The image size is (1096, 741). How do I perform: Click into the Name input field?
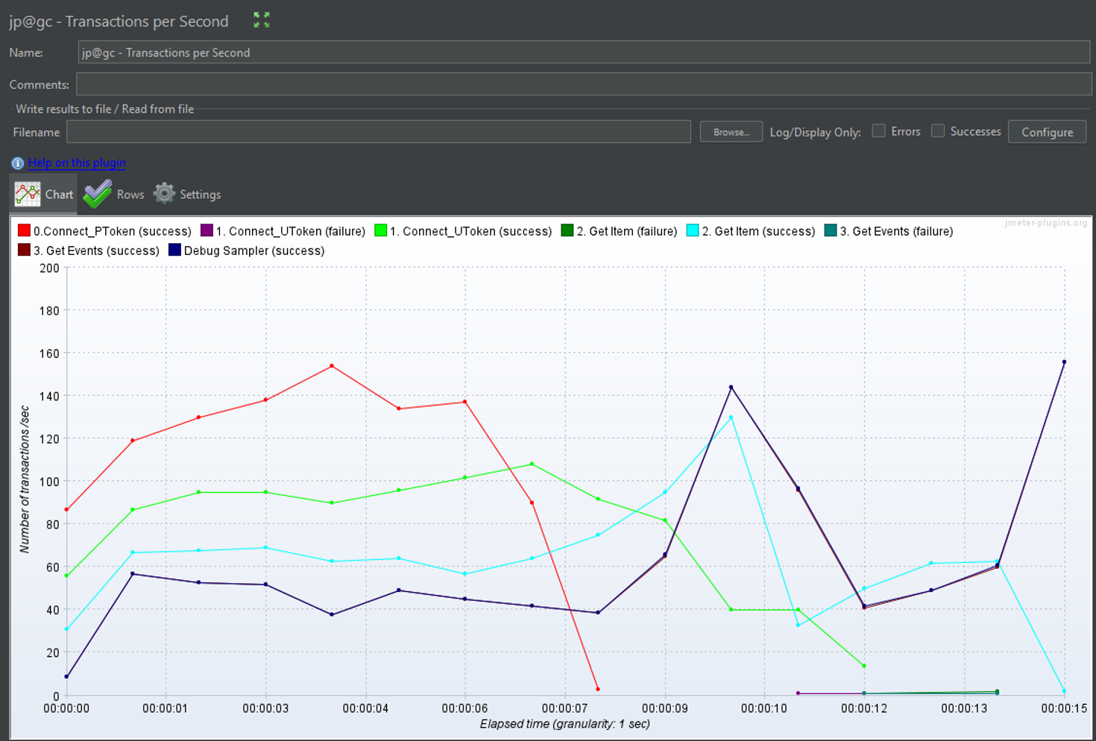(x=584, y=52)
